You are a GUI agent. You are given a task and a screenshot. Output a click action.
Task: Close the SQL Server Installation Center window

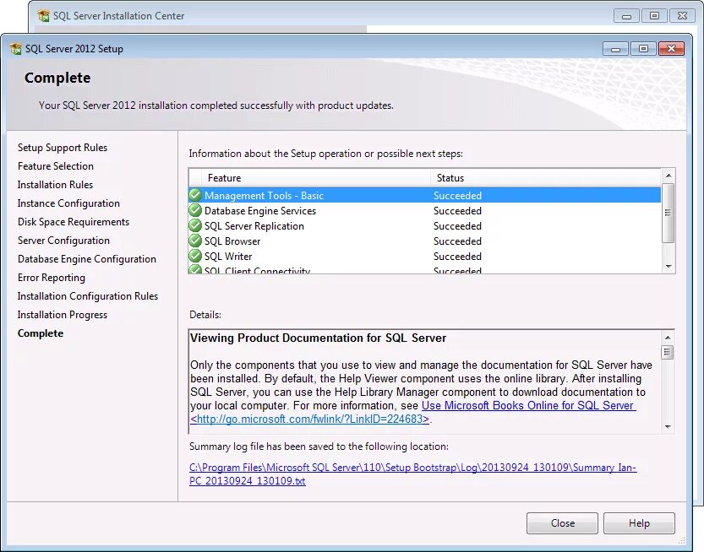682,16
